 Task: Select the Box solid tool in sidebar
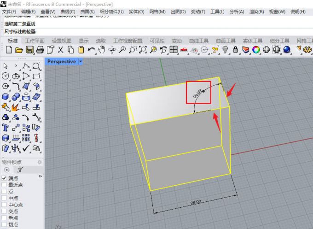pos(6,97)
